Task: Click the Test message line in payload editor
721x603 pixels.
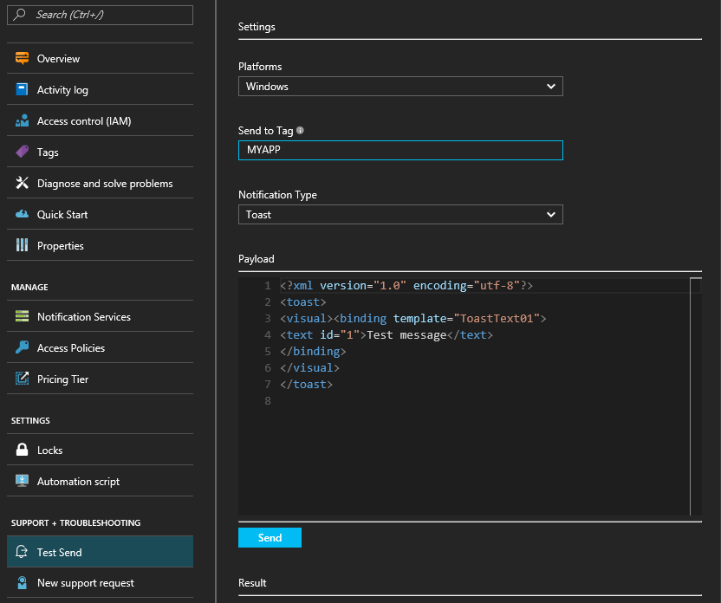Action: tap(406, 335)
